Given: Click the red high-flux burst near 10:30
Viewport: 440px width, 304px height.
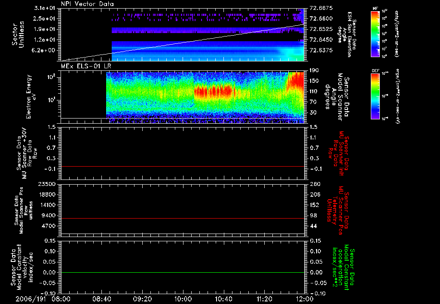Looking at the screenshot, I should pos(215,91).
